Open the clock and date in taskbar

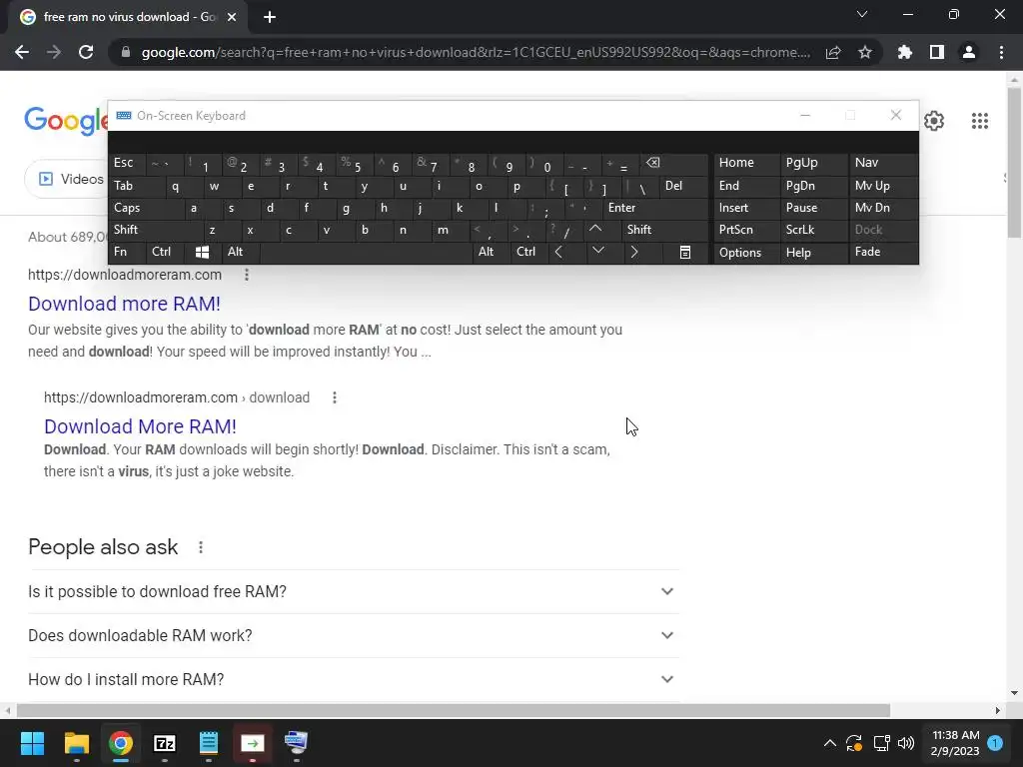click(955, 743)
